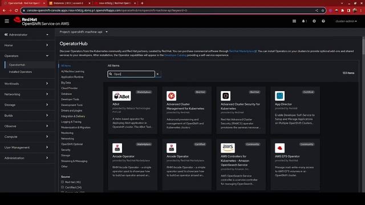Go back in browser history
Viewport: 365px width, 205px height.
(4, 10)
